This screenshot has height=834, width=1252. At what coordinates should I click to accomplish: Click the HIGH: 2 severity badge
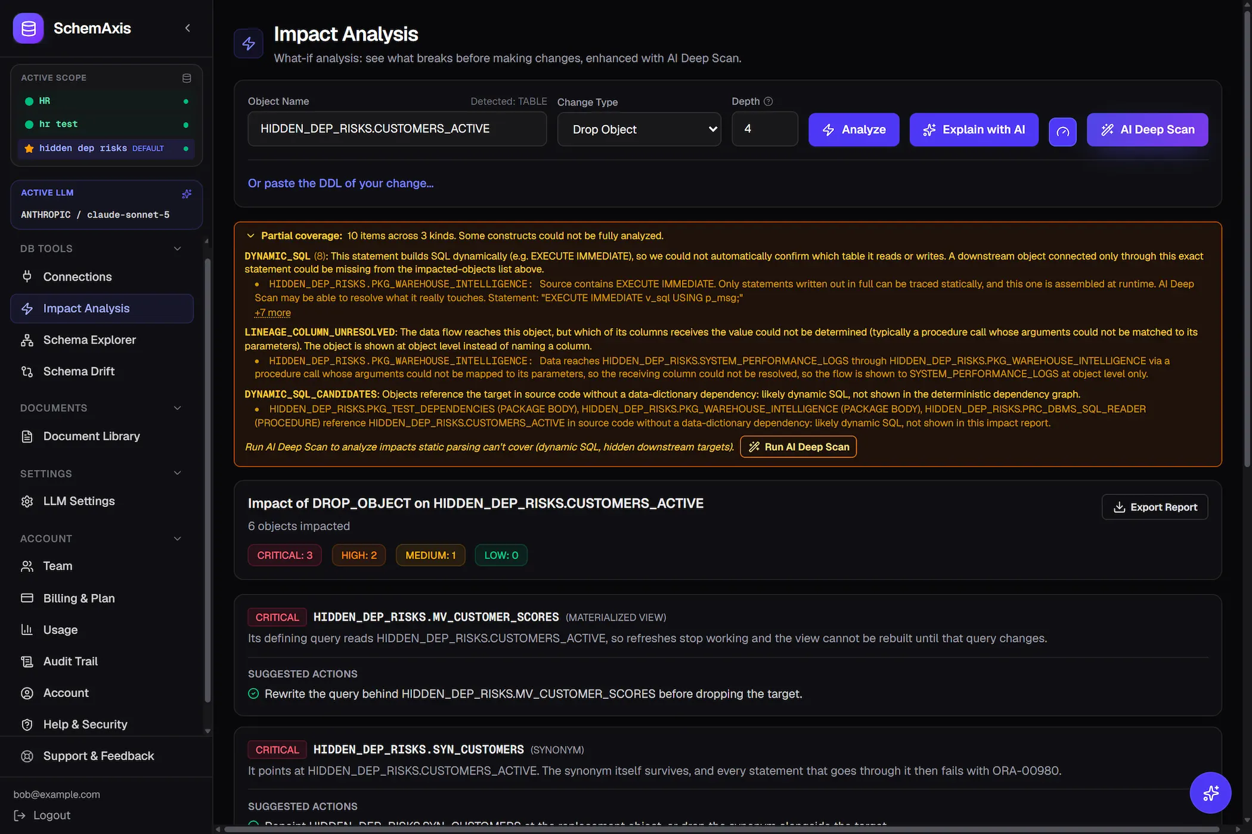tap(359, 555)
